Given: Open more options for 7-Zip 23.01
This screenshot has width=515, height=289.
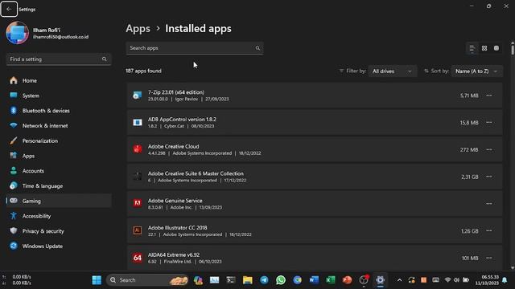Looking at the screenshot, I should point(489,96).
